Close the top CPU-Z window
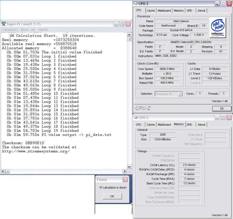 (229, 4)
